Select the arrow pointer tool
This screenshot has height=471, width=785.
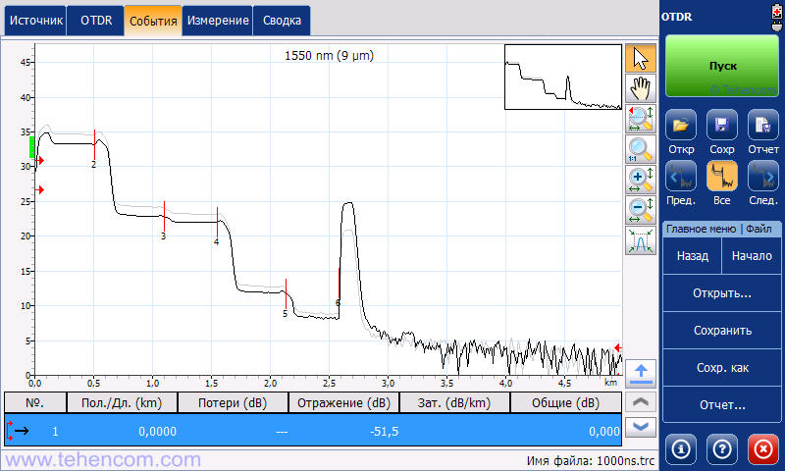(x=641, y=59)
